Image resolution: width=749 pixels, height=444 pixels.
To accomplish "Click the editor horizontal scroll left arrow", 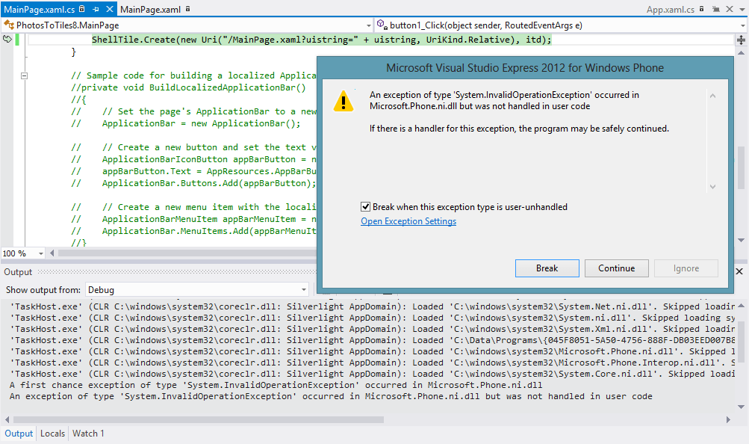I will (52, 253).
